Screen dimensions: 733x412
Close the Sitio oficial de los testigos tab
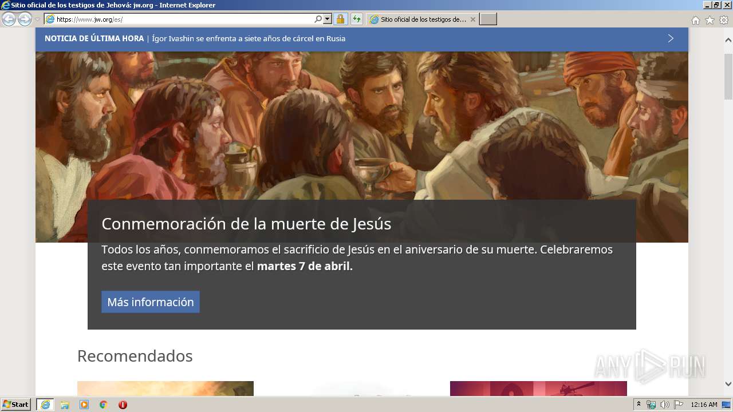pos(472,19)
